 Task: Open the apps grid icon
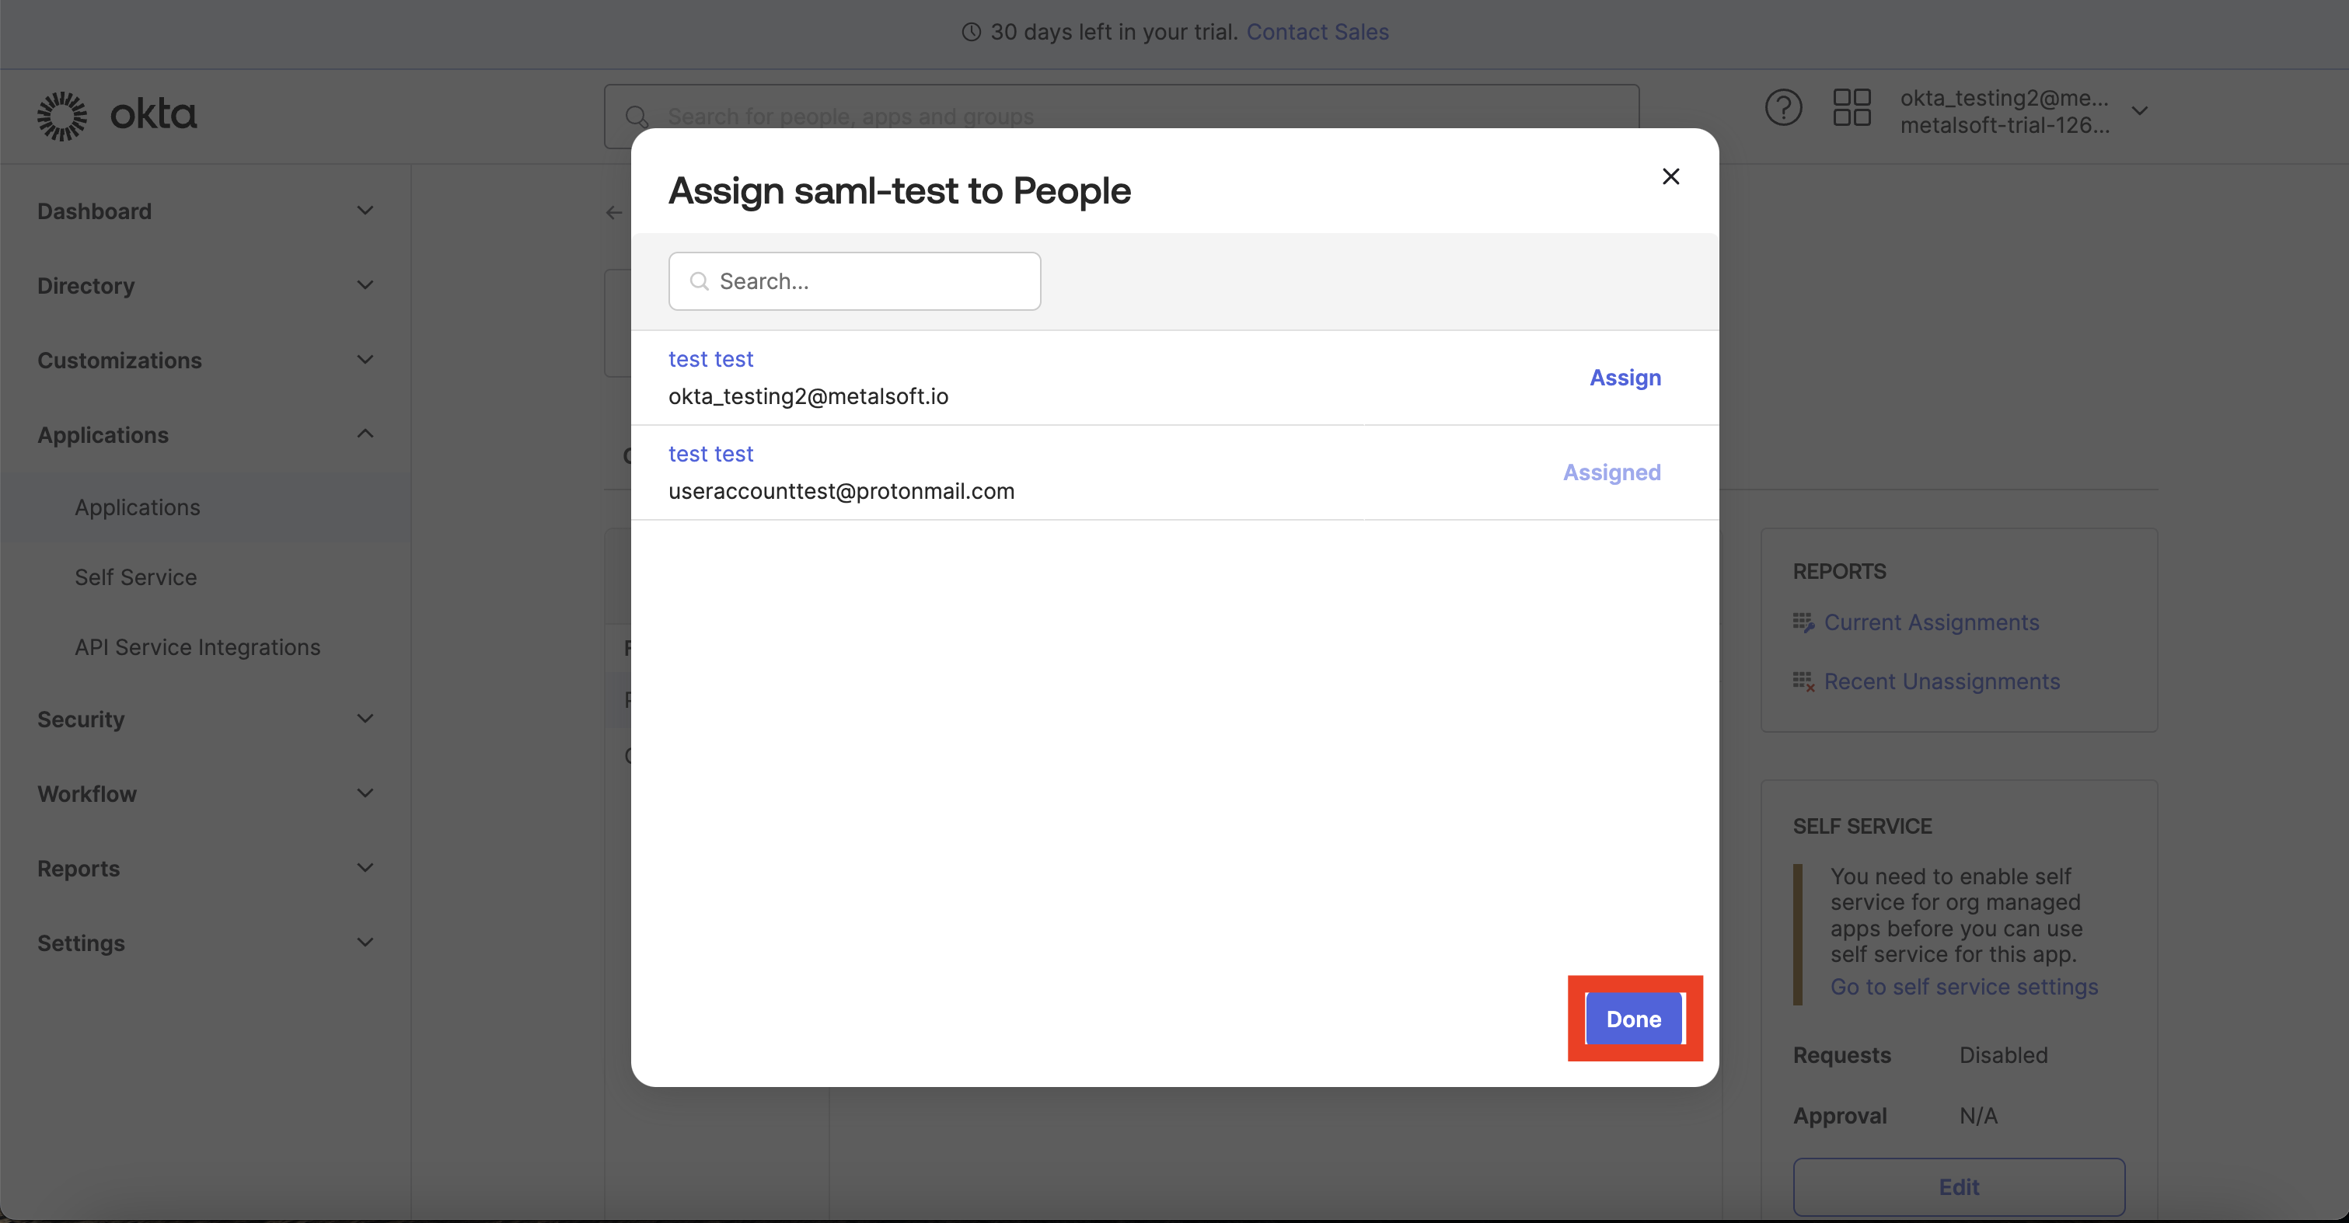(1851, 107)
